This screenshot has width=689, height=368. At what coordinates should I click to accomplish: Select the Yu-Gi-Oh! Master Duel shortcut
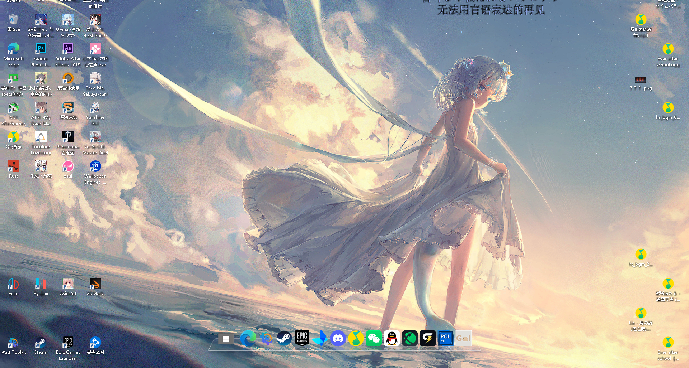[x=95, y=137]
